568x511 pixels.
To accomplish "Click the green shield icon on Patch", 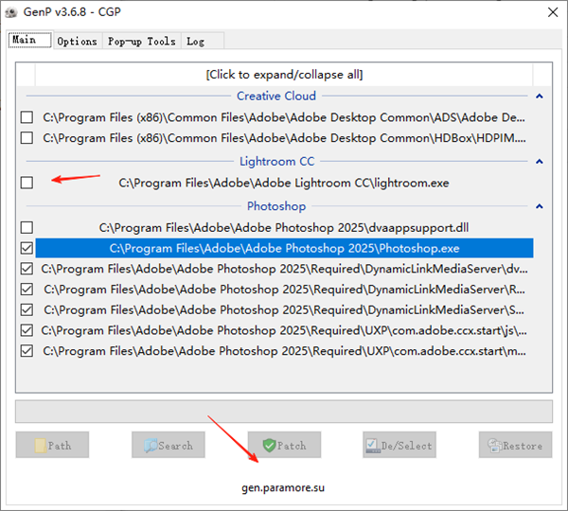I will pos(270,446).
